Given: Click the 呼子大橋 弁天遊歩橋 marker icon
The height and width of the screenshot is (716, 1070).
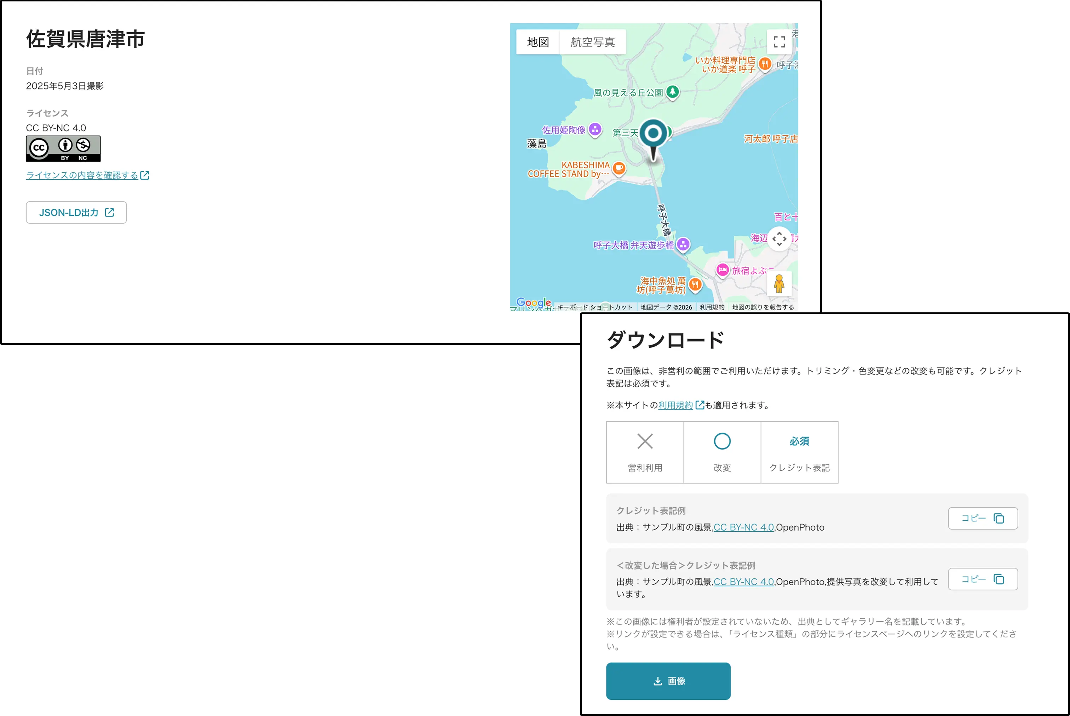Looking at the screenshot, I should point(683,245).
